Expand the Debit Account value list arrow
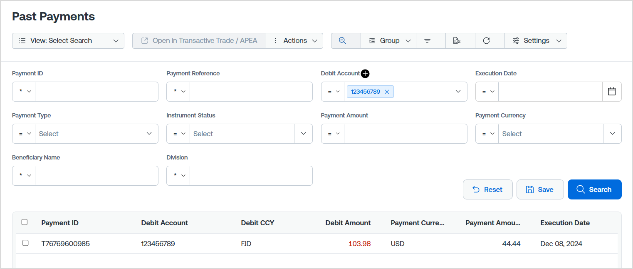 coord(458,92)
